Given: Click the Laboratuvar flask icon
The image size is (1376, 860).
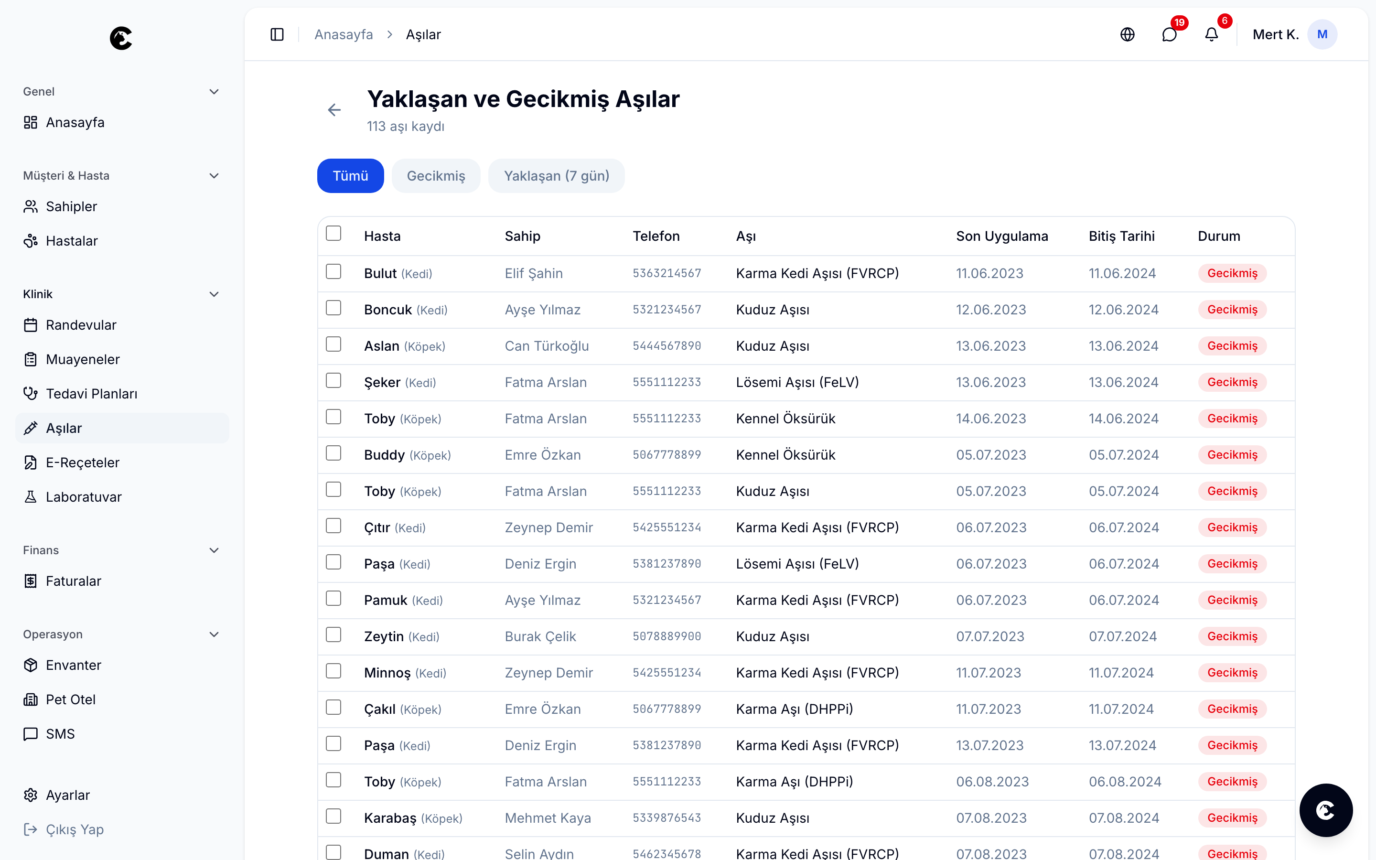Looking at the screenshot, I should point(31,497).
